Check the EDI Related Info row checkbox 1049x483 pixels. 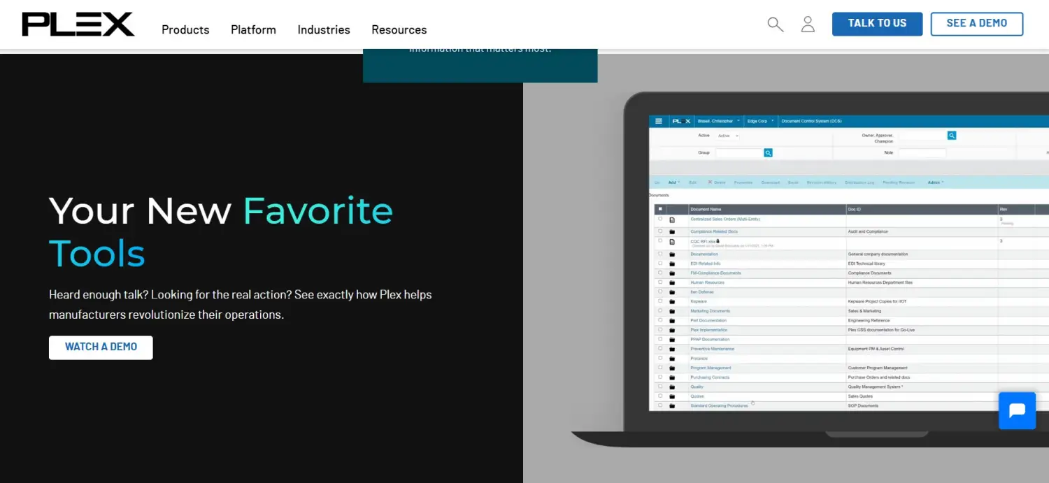tap(660, 264)
